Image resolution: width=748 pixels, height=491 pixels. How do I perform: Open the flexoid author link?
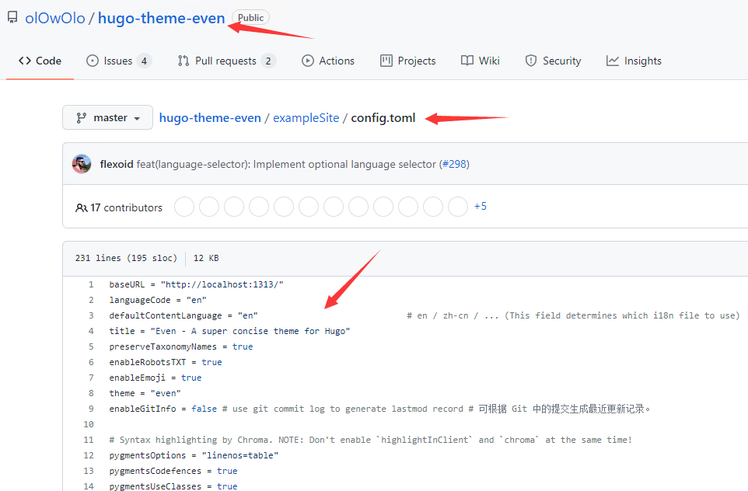point(117,165)
